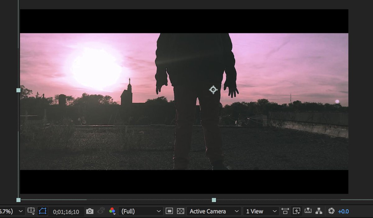373x218 pixels.
Task: Click the Show Snapshot icon
Action: pos(101,211)
